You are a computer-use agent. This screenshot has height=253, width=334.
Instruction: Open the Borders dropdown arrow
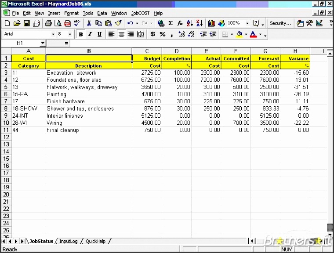[232, 34]
